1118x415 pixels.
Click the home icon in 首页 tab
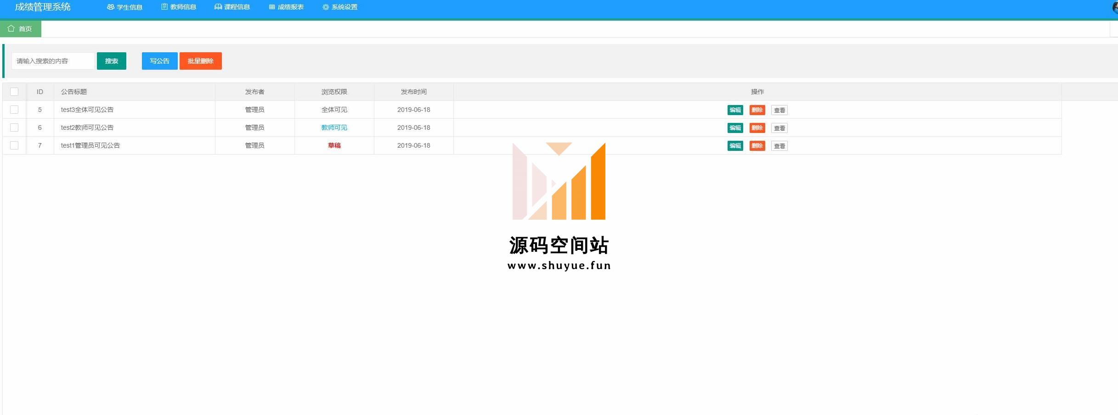click(11, 28)
